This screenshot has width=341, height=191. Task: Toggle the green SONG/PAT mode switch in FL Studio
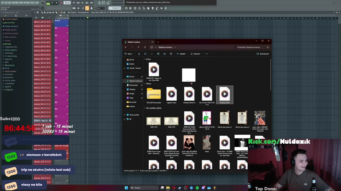pyautogui.click(x=48, y=3)
